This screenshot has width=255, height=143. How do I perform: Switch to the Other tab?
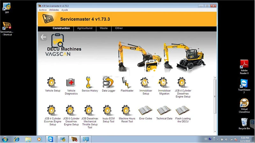(x=119, y=28)
